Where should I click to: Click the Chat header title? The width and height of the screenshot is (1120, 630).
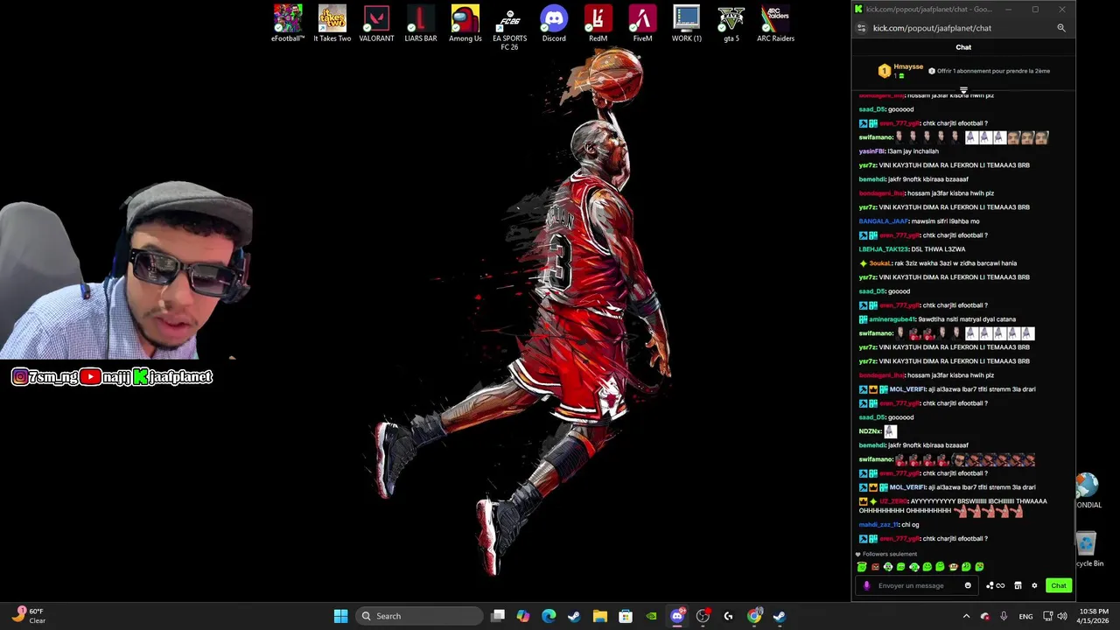click(x=963, y=47)
